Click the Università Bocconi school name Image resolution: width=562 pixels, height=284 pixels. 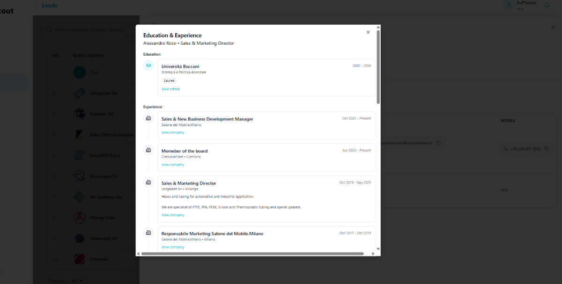point(180,66)
